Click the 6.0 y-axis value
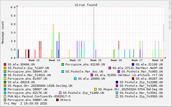The height and width of the screenshot is (107, 172). (13, 7)
